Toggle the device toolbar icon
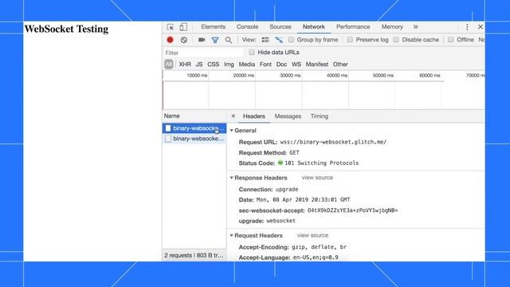 tap(183, 27)
